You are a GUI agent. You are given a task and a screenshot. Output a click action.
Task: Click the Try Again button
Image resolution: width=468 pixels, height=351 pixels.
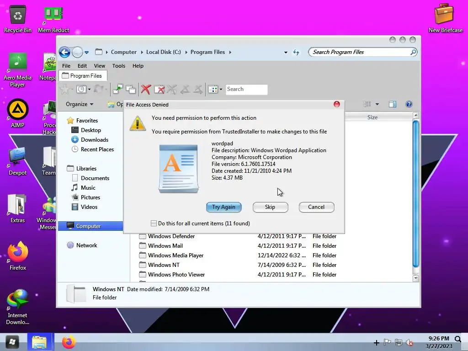(x=223, y=207)
